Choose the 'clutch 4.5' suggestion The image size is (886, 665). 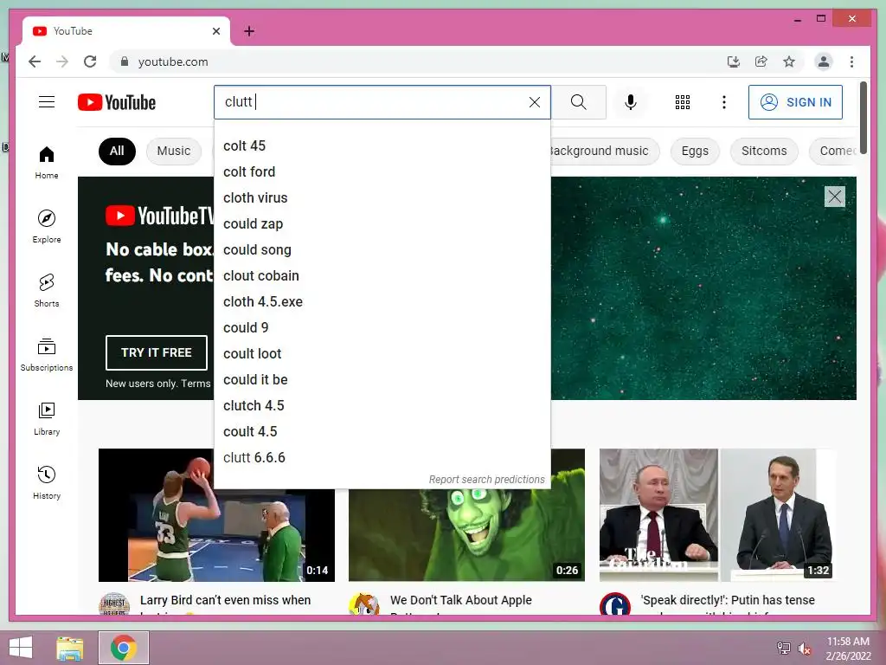point(382,406)
